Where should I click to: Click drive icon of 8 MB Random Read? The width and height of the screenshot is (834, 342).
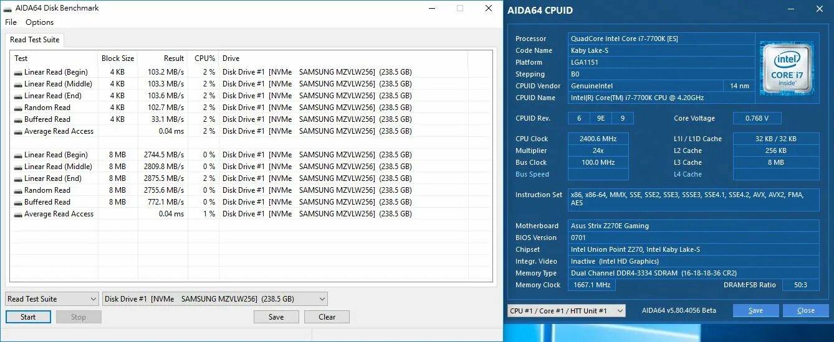click(x=18, y=190)
